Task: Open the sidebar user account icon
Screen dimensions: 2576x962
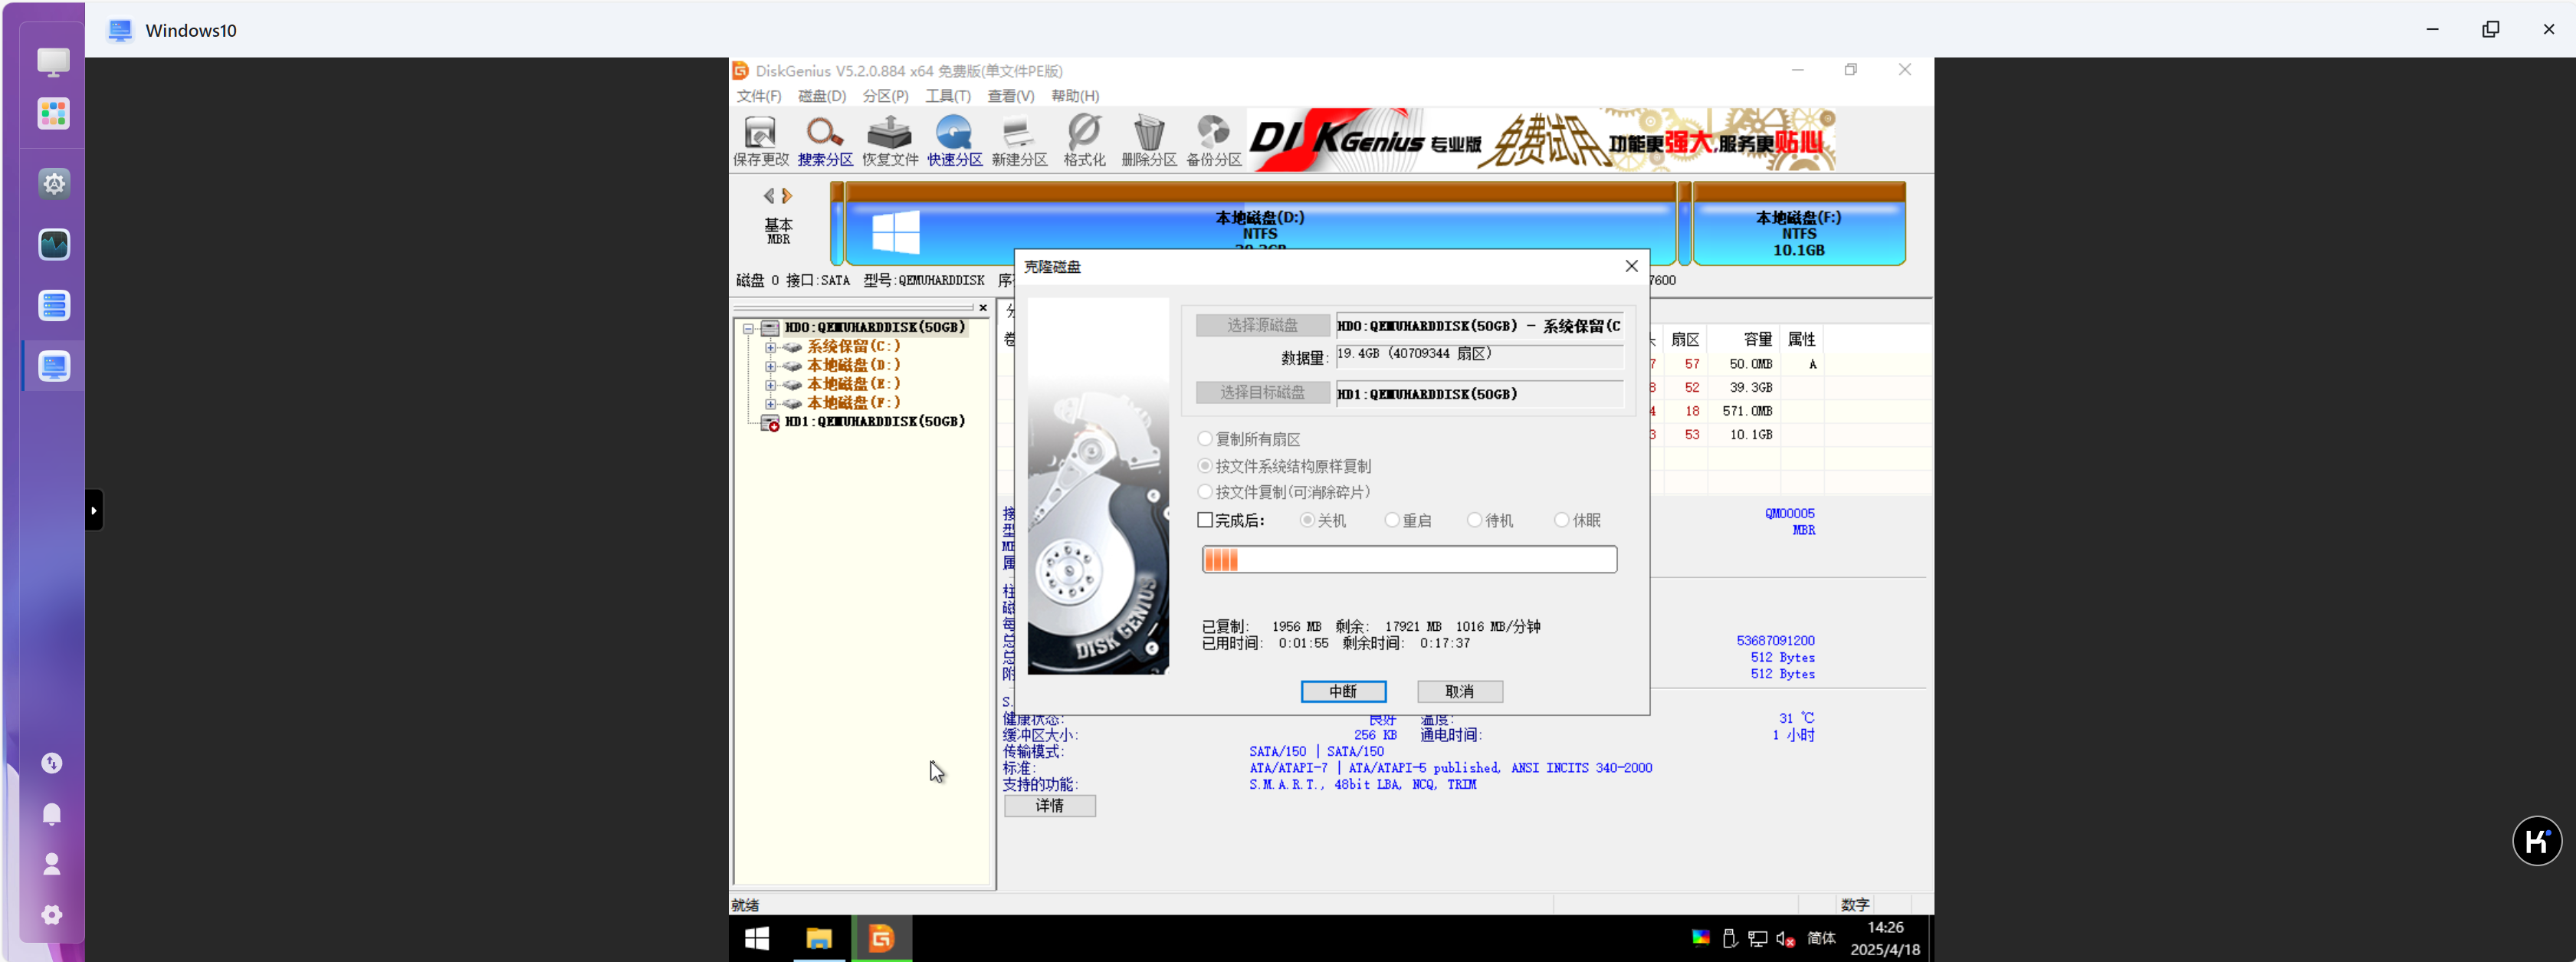Action: 52,864
